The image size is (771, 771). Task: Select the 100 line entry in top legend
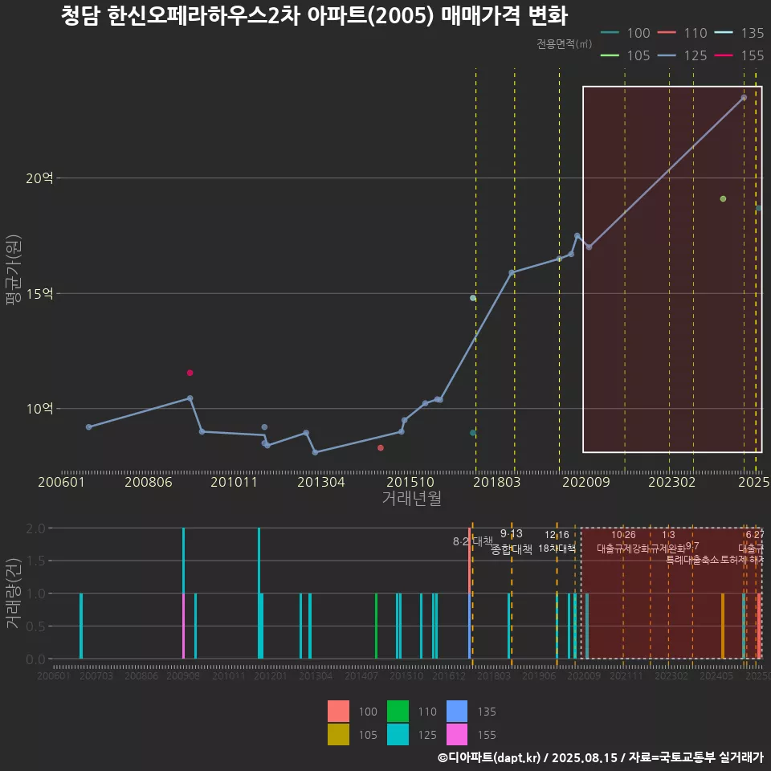(x=626, y=33)
